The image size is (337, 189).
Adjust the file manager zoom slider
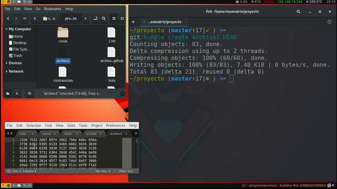(x=120, y=93)
